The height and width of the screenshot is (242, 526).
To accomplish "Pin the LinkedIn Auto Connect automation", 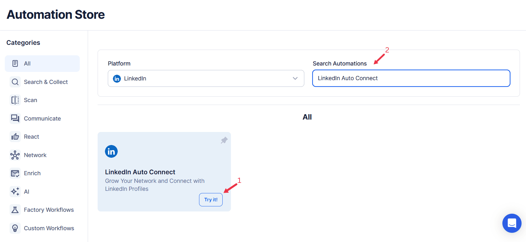I will [224, 140].
